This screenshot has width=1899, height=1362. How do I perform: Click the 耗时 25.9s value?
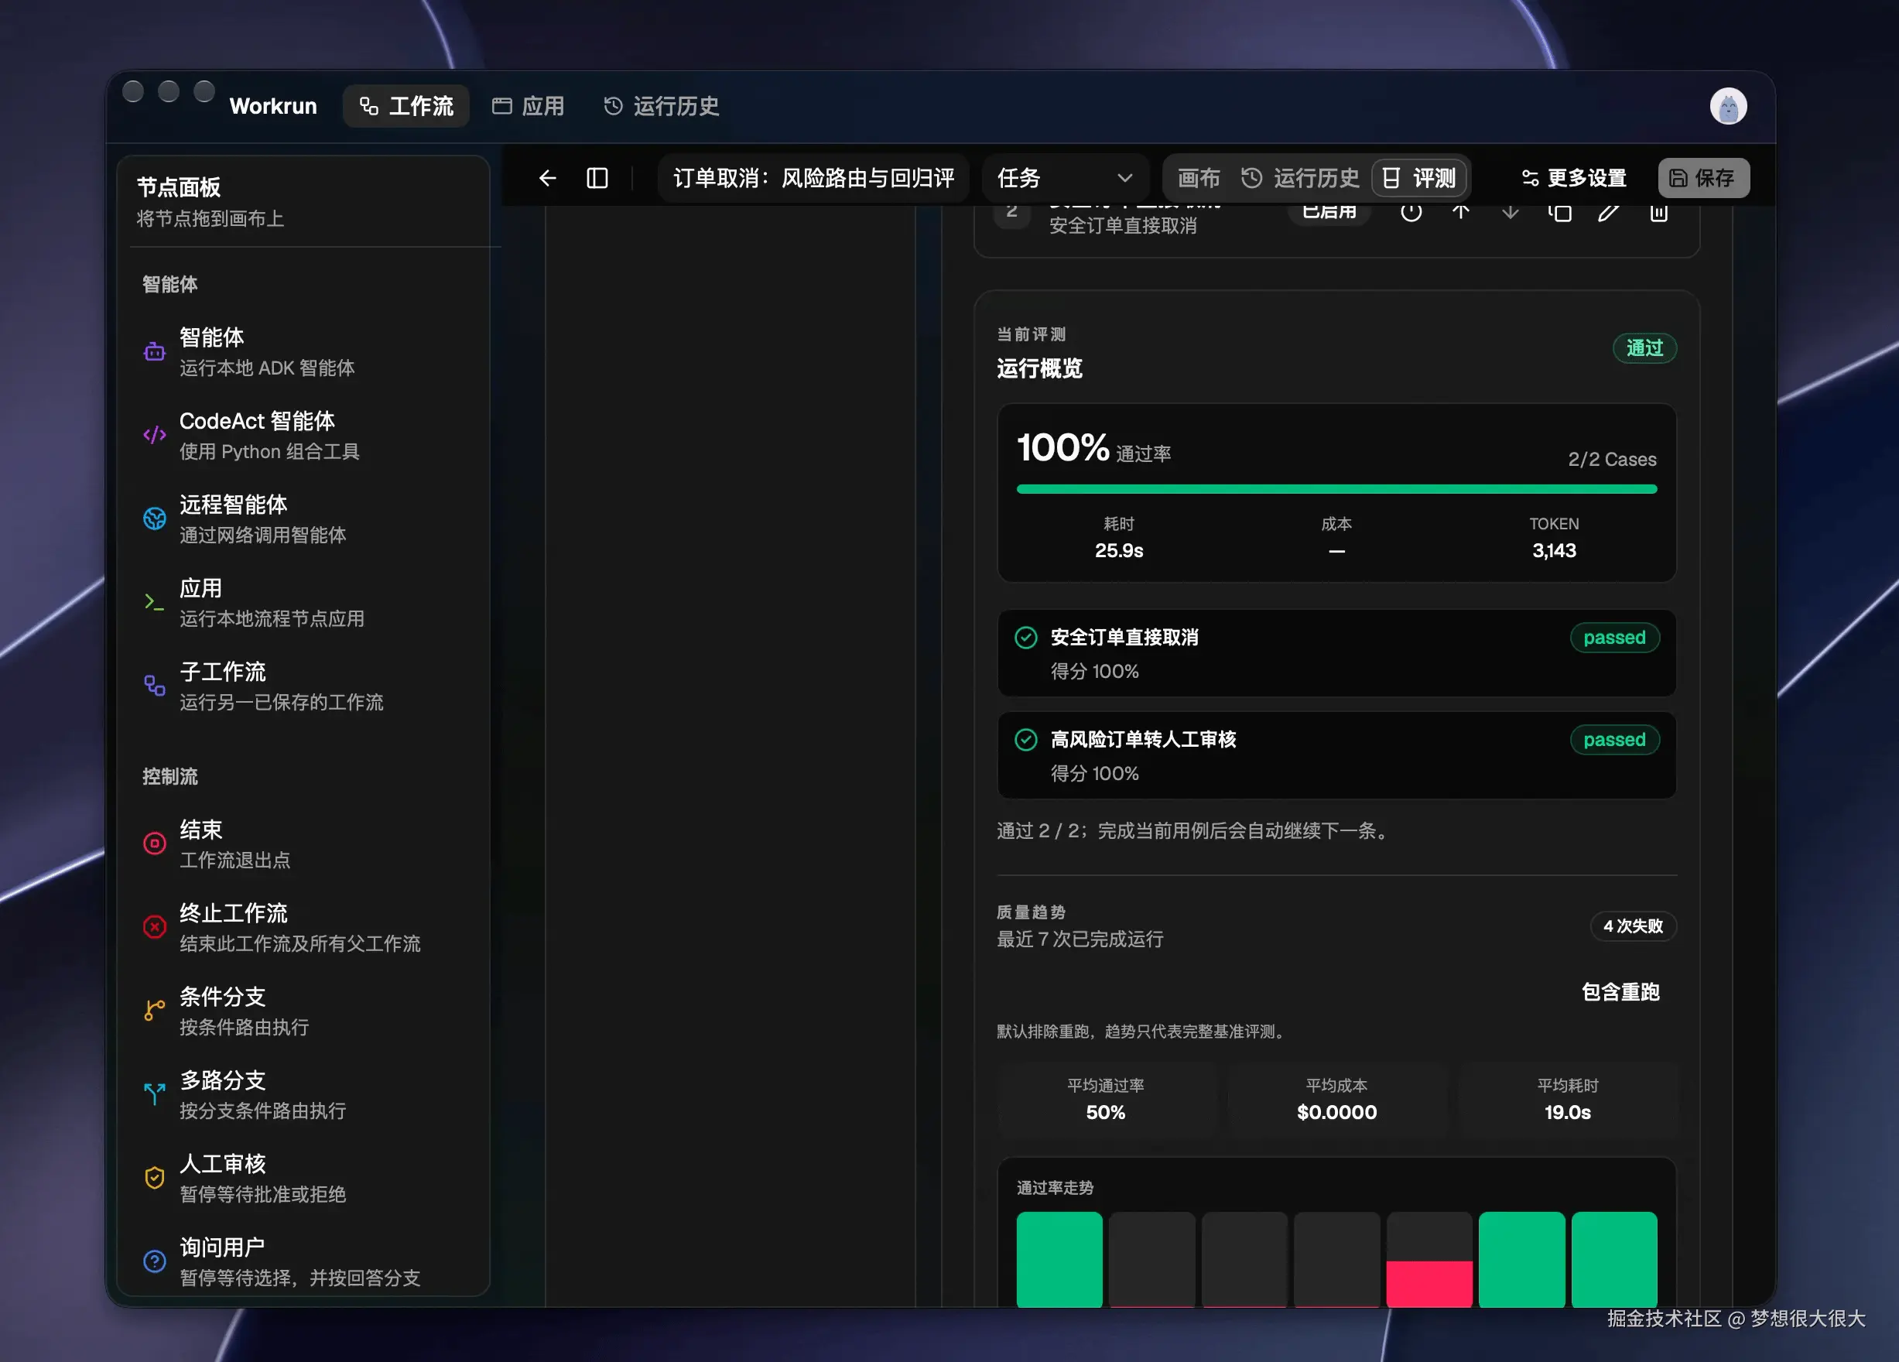point(1119,551)
